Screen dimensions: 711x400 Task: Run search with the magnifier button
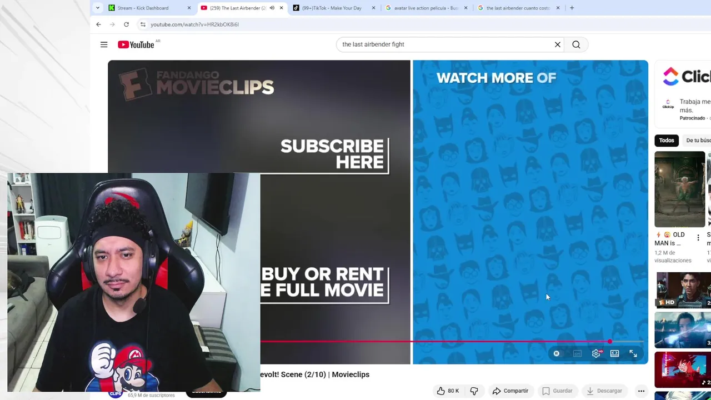(576, 44)
